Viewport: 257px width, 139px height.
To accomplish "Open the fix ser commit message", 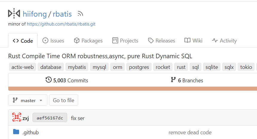I will [x=78, y=118].
